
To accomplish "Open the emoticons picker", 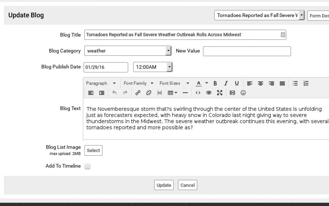I will click(243, 93).
